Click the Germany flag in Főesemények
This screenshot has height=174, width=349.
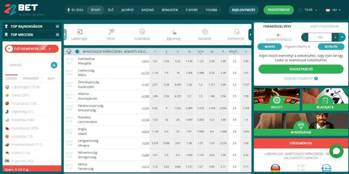pos(275,168)
